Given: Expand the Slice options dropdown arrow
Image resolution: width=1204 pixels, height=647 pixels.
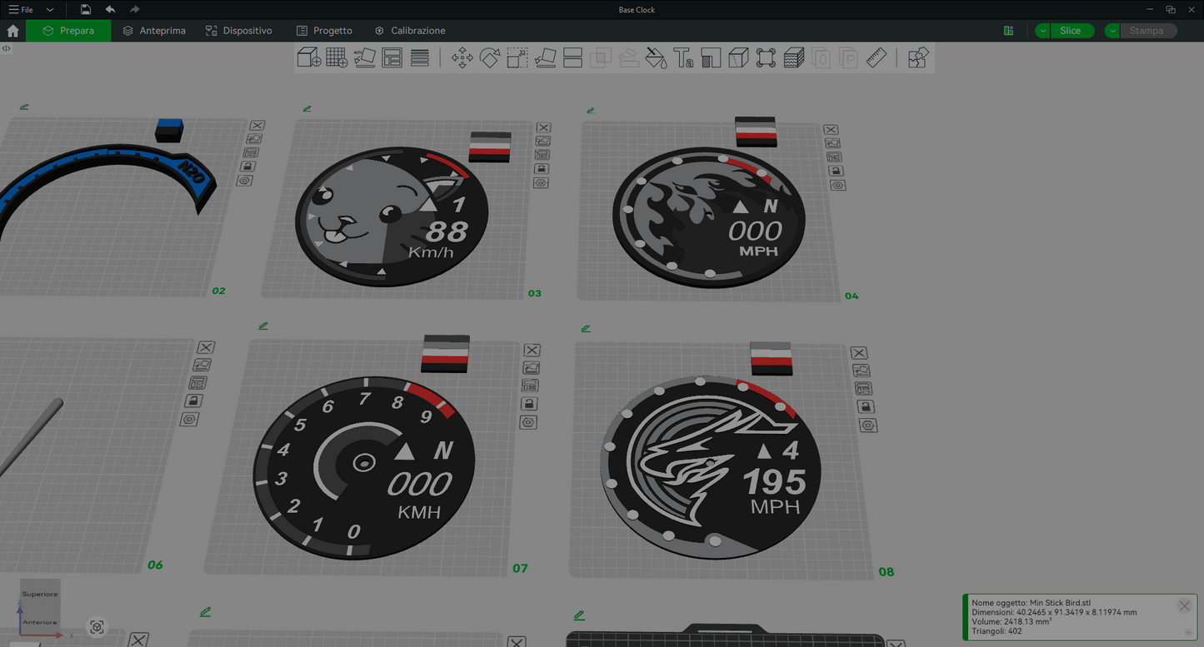Looking at the screenshot, I should coord(1042,31).
